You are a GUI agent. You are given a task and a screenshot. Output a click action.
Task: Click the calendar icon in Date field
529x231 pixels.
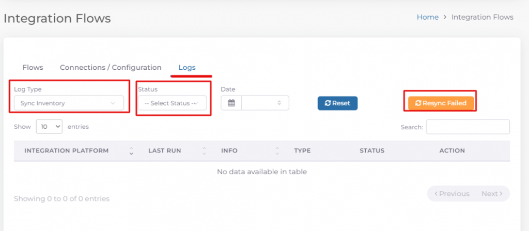pyautogui.click(x=231, y=103)
